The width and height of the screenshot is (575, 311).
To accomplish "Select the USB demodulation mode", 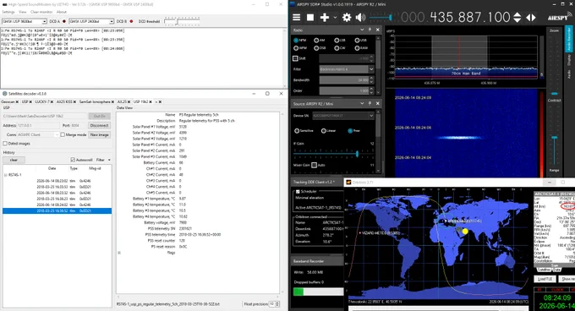I will point(357,40).
